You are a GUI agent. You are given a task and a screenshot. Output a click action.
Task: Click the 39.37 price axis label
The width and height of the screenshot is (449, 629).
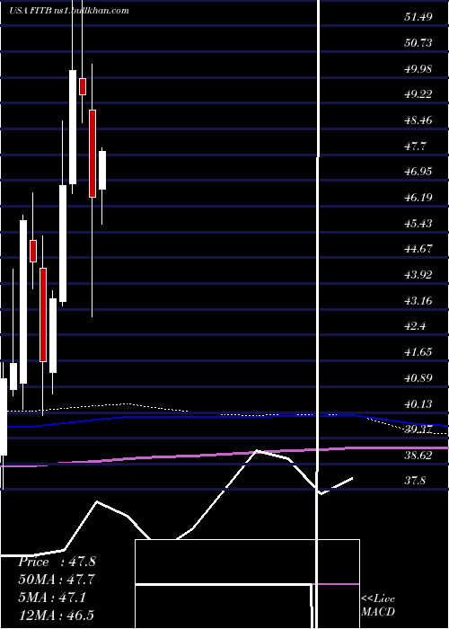(x=418, y=430)
